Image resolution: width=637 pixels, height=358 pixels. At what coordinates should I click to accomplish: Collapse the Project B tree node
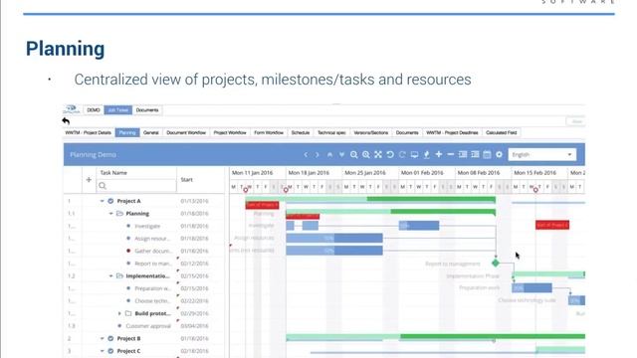[102, 338]
